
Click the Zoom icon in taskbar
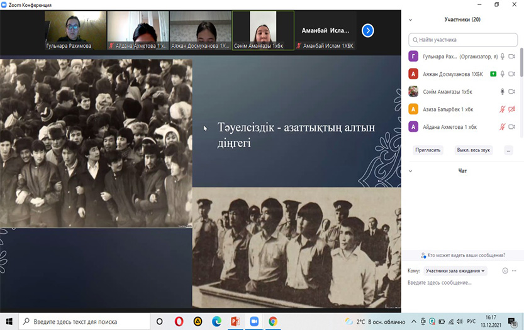pyautogui.click(x=254, y=321)
